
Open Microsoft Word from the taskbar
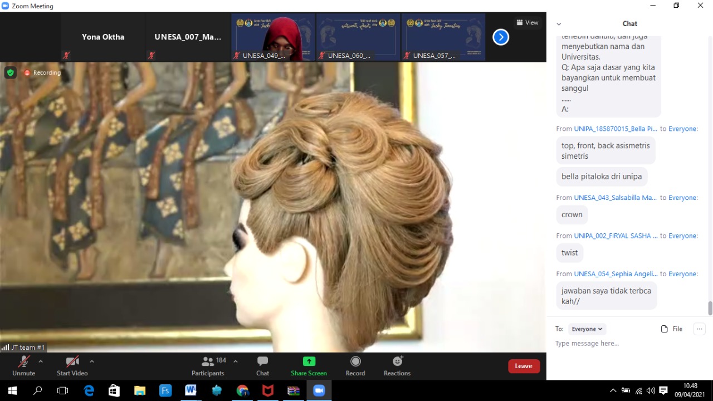[x=191, y=390]
